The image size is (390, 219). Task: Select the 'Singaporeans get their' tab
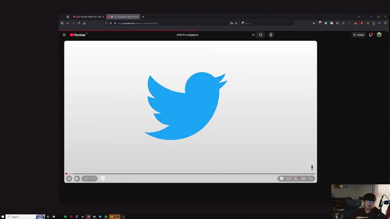(123, 17)
